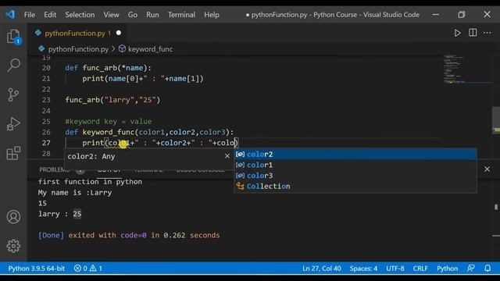Choose Collection autocomplete suggestion
The width and height of the screenshot is (500, 281).
coord(355,187)
